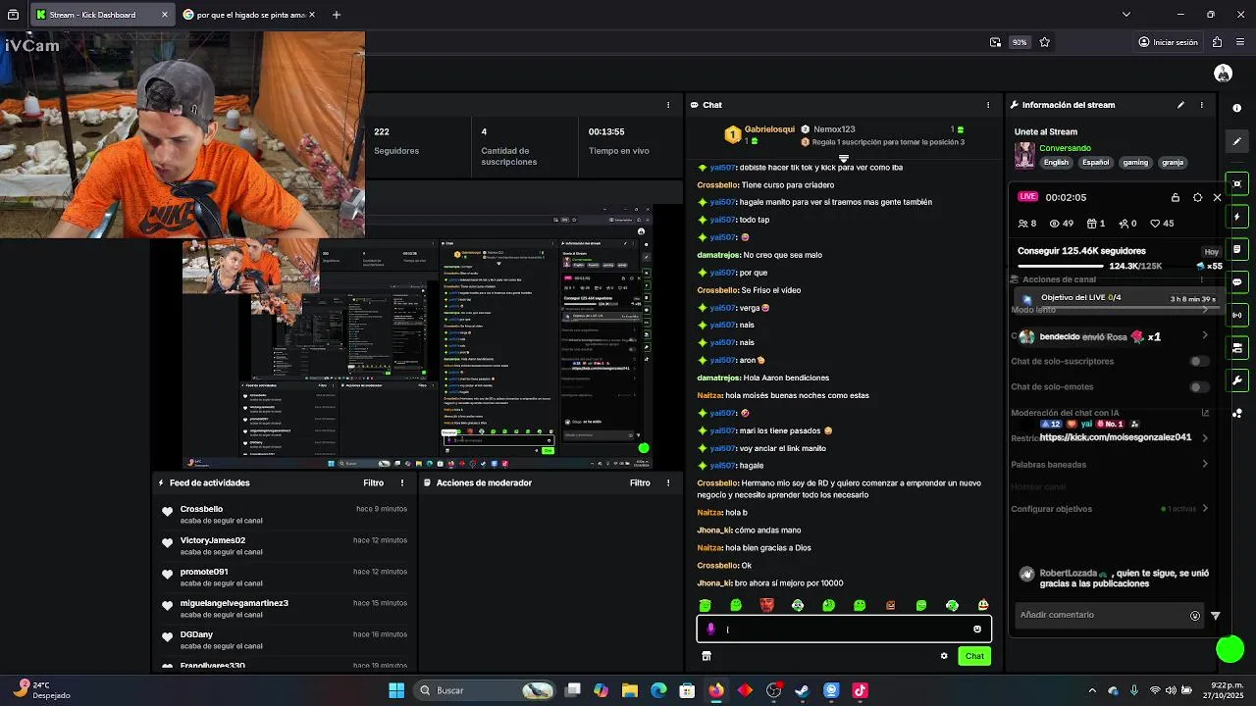The image size is (1256, 706).
Task: Edit stream info with the pencil icon
Action: [x=1180, y=105]
